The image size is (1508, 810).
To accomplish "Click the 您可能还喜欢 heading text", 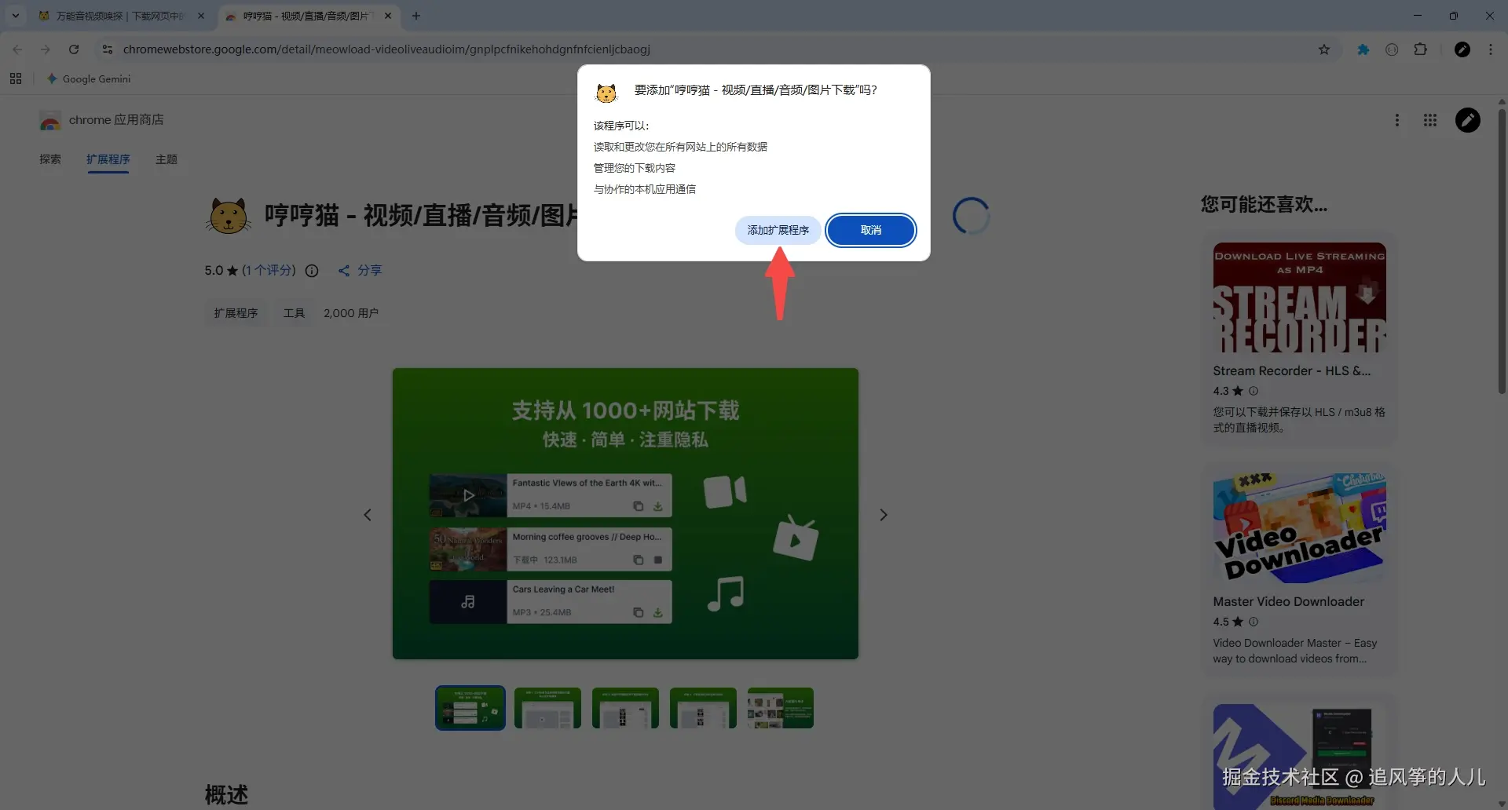I will click(x=1264, y=205).
